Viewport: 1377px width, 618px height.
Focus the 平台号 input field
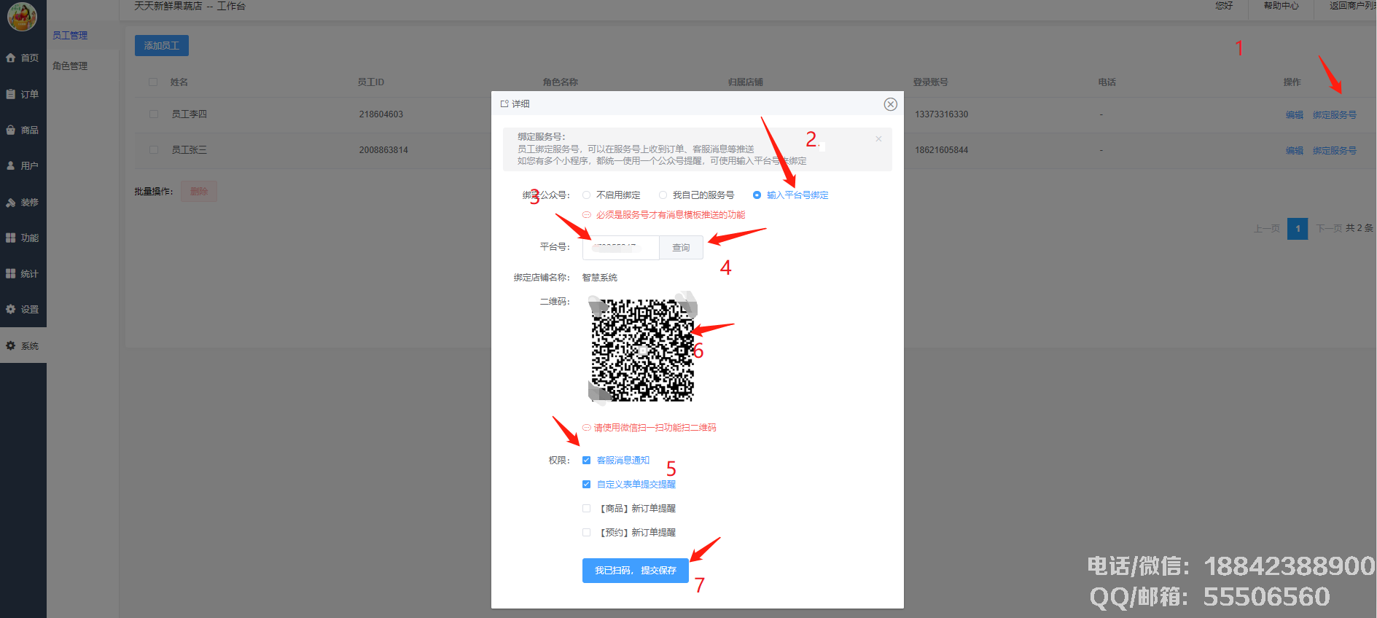[621, 247]
